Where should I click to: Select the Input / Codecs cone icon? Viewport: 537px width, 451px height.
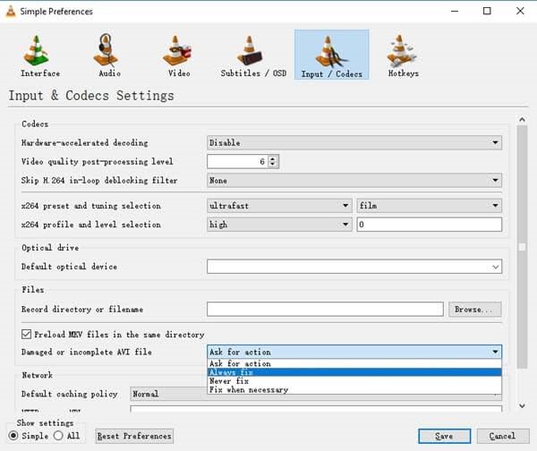331,52
